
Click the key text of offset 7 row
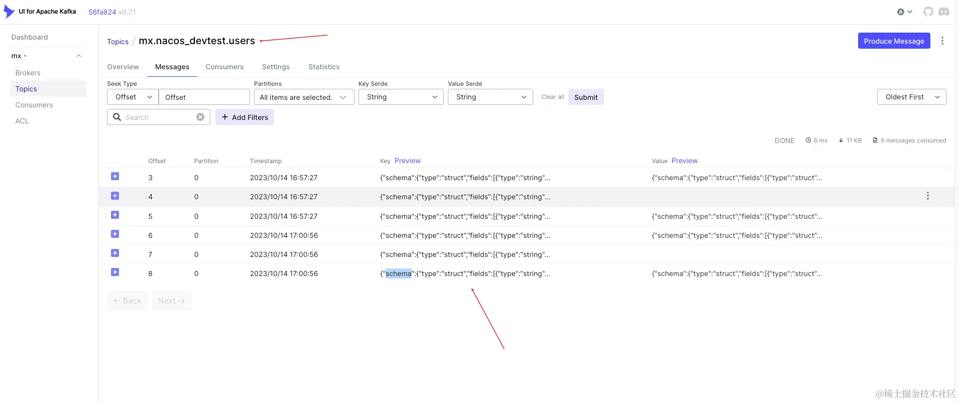[x=465, y=254]
